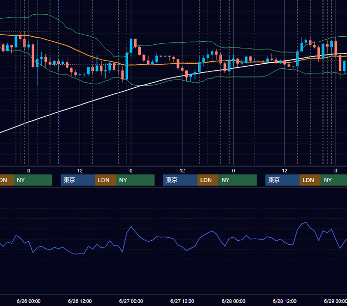The image size is (347, 306).
Task: Click the 6/26 00:00 date label
Action: 29,301
